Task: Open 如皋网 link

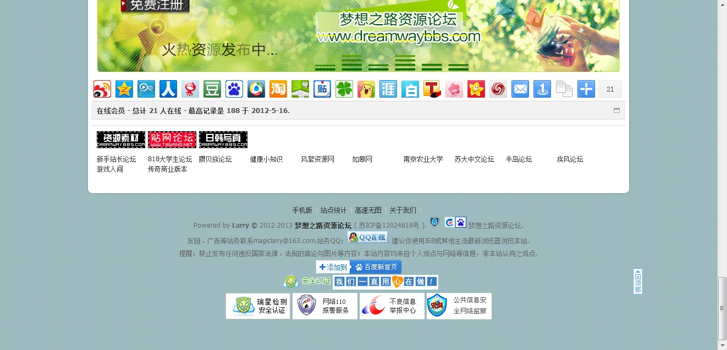Action: click(x=362, y=159)
